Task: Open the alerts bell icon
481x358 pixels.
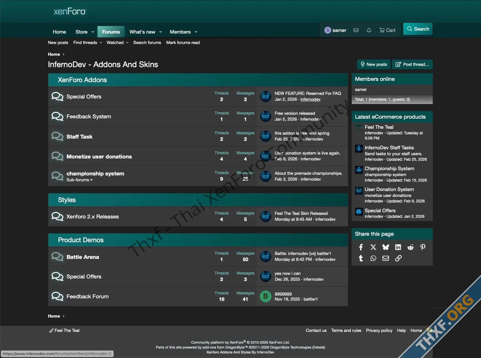Action: pos(369,30)
